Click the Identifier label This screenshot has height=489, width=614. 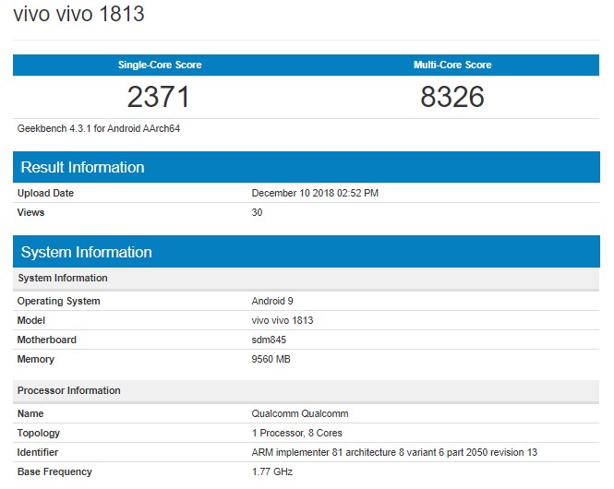(x=38, y=452)
